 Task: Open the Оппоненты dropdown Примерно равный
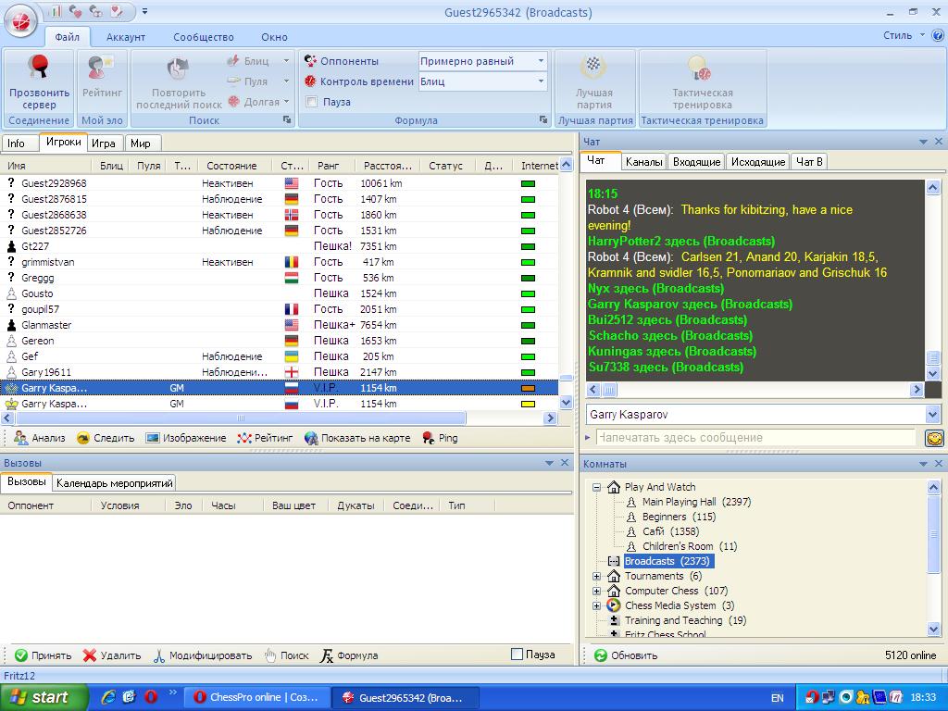tap(482, 61)
